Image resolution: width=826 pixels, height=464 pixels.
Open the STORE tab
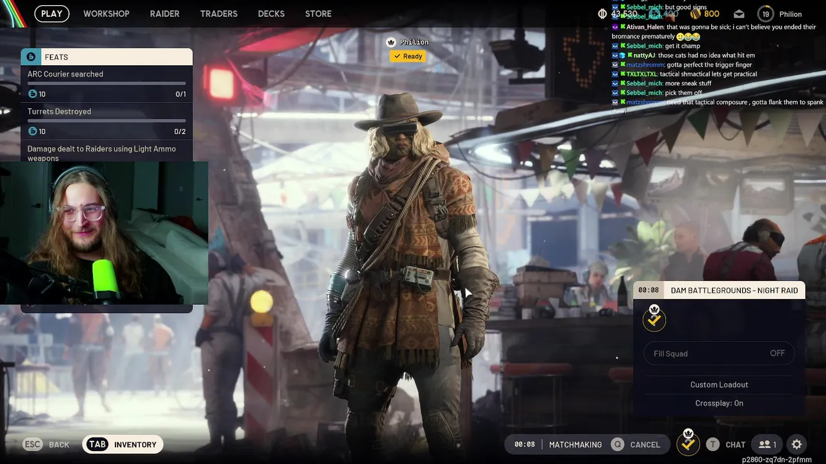pyautogui.click(x=318, y=14)
